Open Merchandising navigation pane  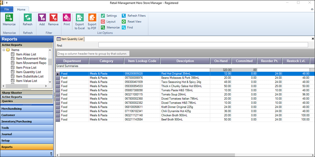pyautogui.click(x=27, y=109)
